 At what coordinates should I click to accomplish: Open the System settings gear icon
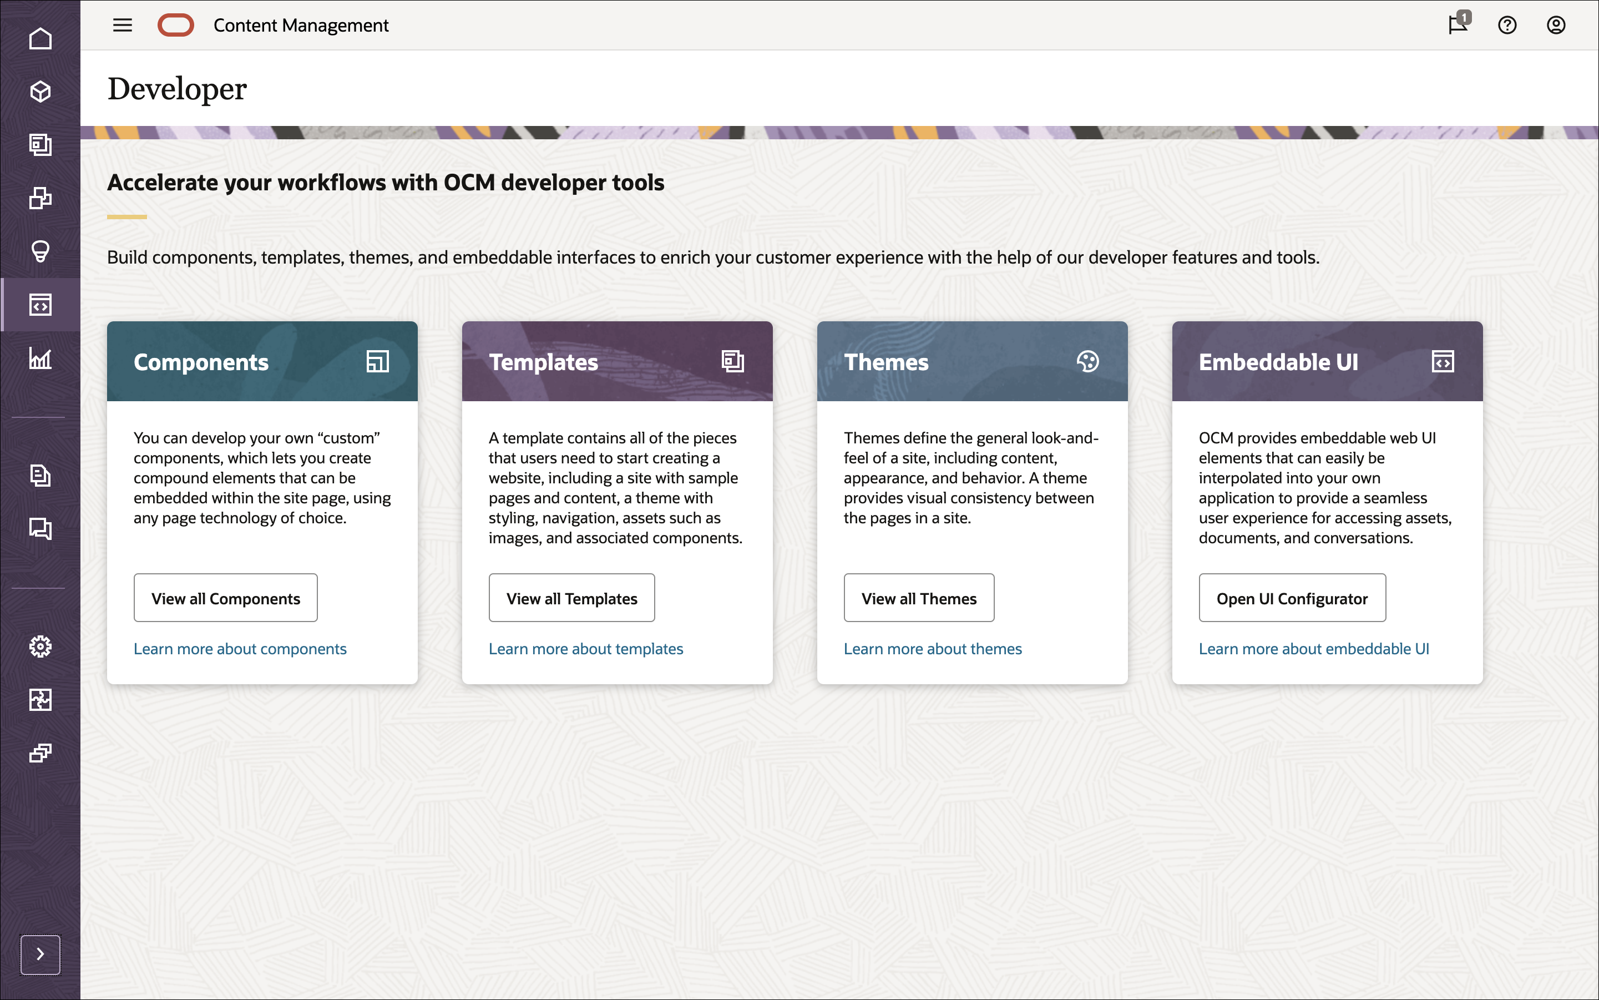41,646
